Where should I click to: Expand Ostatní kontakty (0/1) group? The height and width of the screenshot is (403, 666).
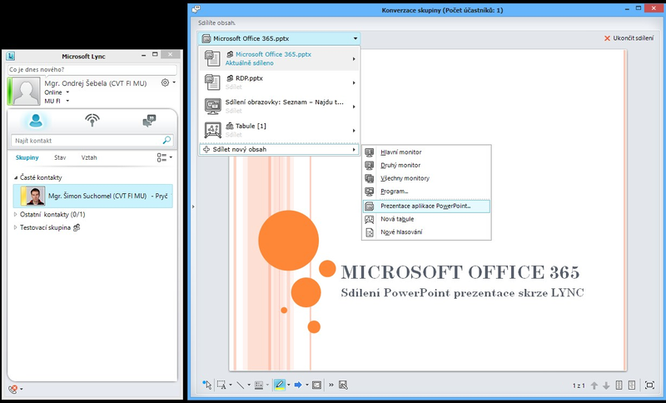(x=16, y=215)
